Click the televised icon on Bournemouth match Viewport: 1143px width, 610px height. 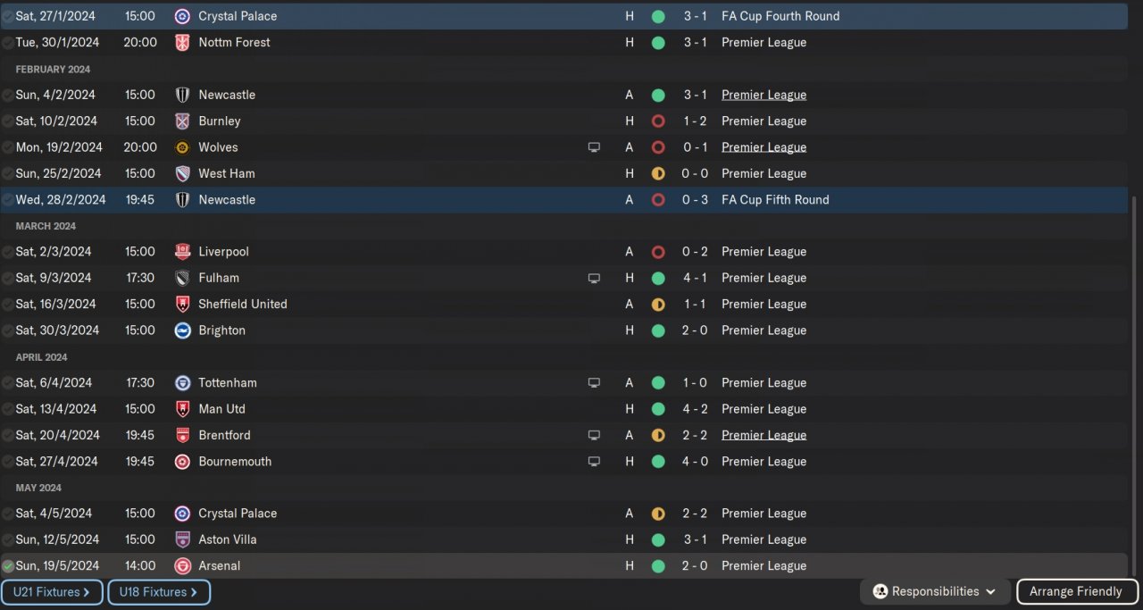pos(594,462)
